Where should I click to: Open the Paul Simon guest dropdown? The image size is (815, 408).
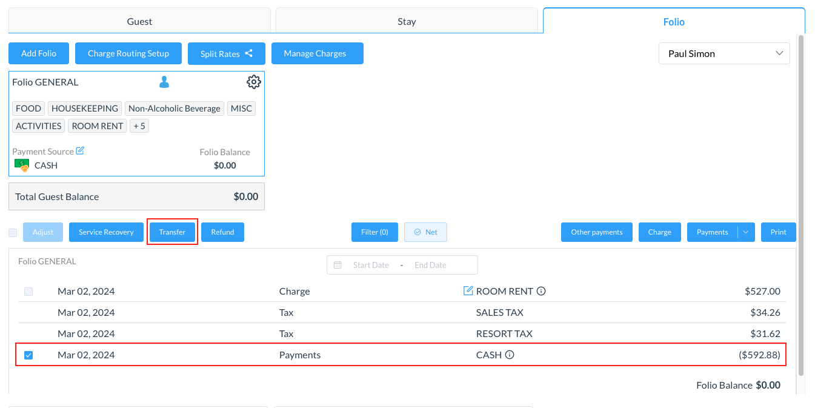(x=724, y=53)
